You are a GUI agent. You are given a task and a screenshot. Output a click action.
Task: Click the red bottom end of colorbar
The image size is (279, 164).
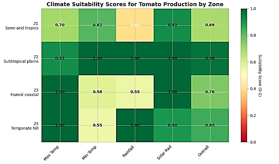point(243,140)
